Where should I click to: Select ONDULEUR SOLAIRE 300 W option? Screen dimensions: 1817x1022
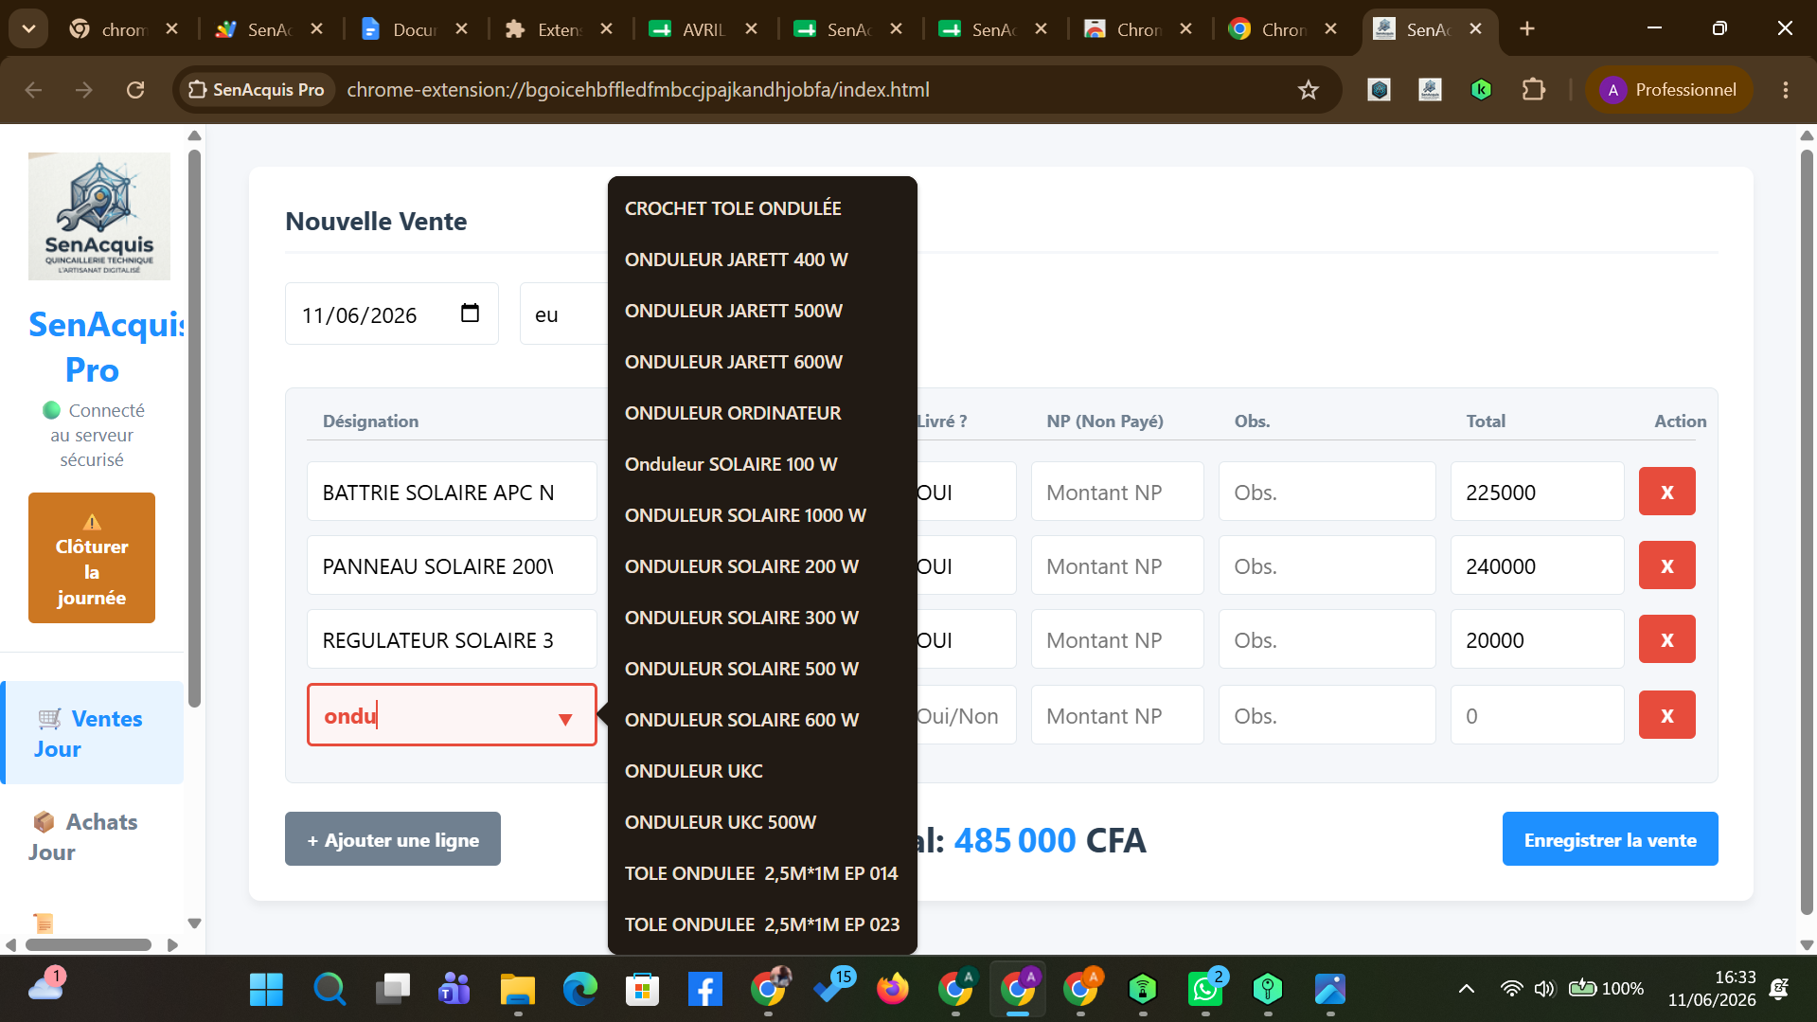(x=762, y=618)
